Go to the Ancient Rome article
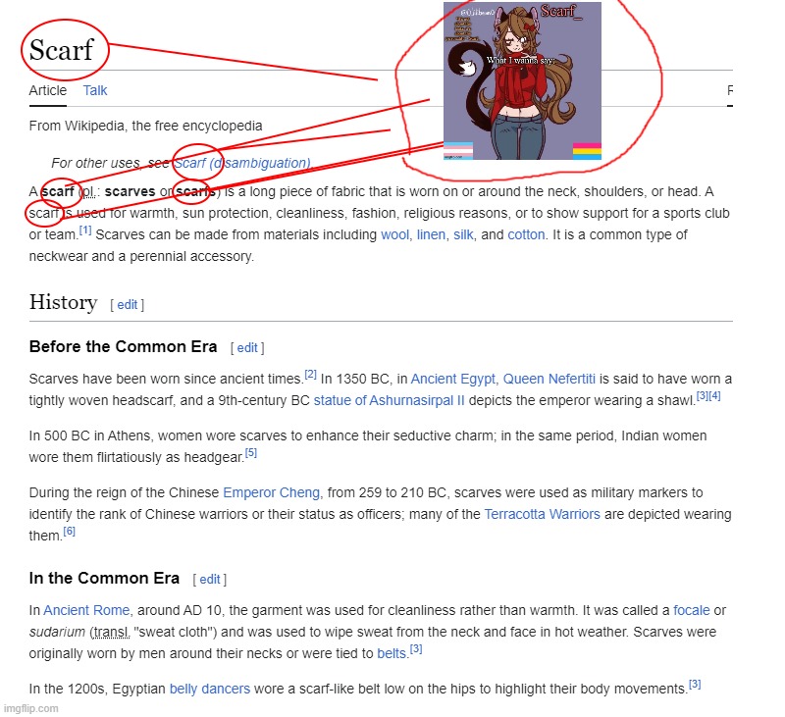This screenshot has height=717, width=785. [x=86, y=610]
